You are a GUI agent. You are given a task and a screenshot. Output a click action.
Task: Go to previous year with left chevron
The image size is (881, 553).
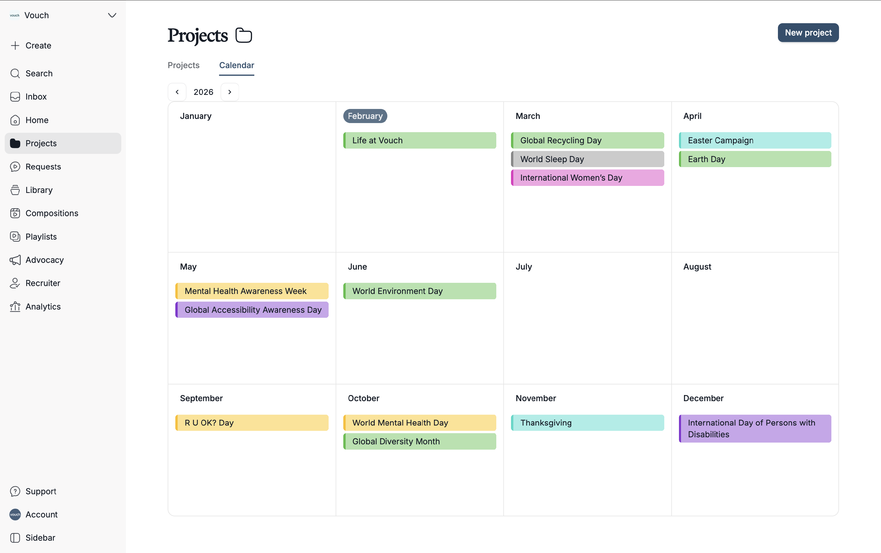[177, 92]
